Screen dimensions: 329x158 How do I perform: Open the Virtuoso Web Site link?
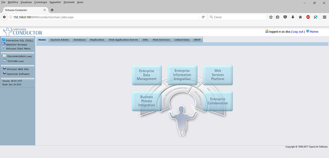coord(18,69)
